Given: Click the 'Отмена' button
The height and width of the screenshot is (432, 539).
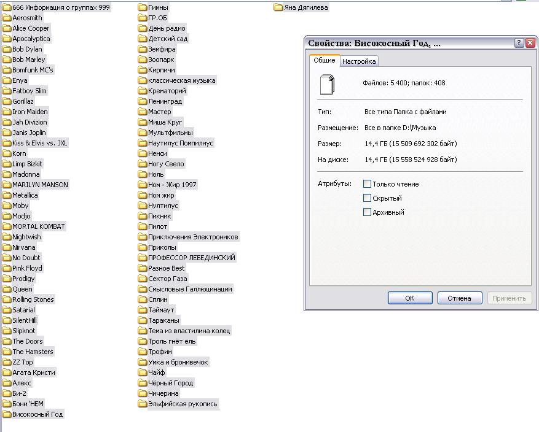Looking at the screenshot, I should click(x=459, y=298).
